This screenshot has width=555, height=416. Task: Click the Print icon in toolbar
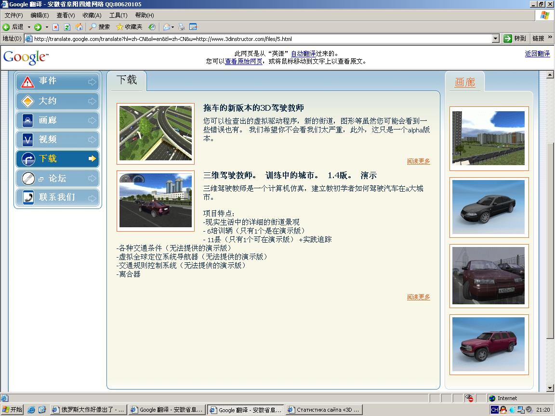pos(182,27)
